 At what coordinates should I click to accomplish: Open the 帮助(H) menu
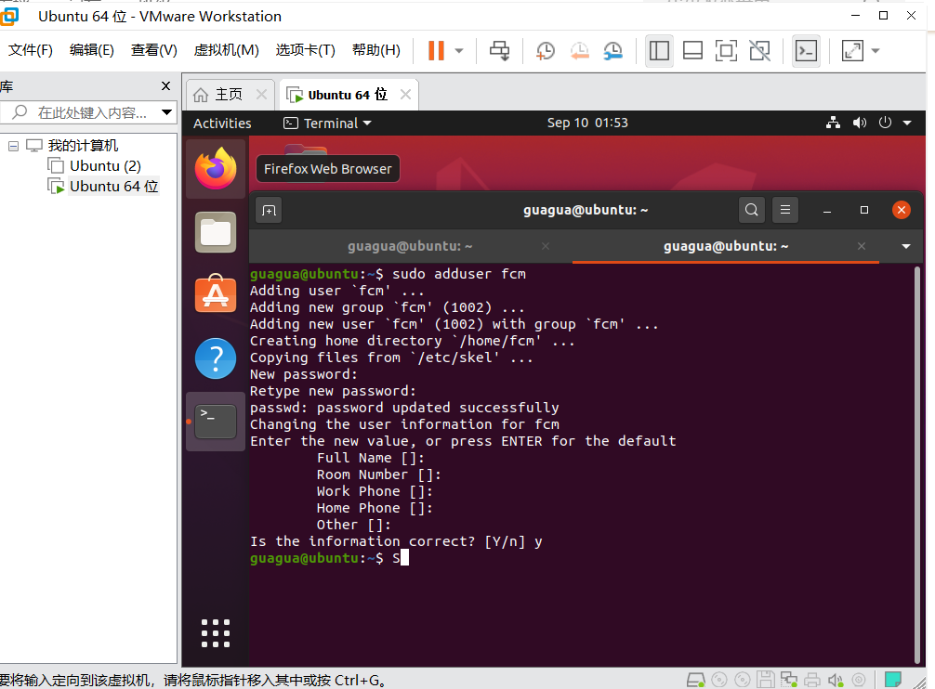tap(376, 50)
